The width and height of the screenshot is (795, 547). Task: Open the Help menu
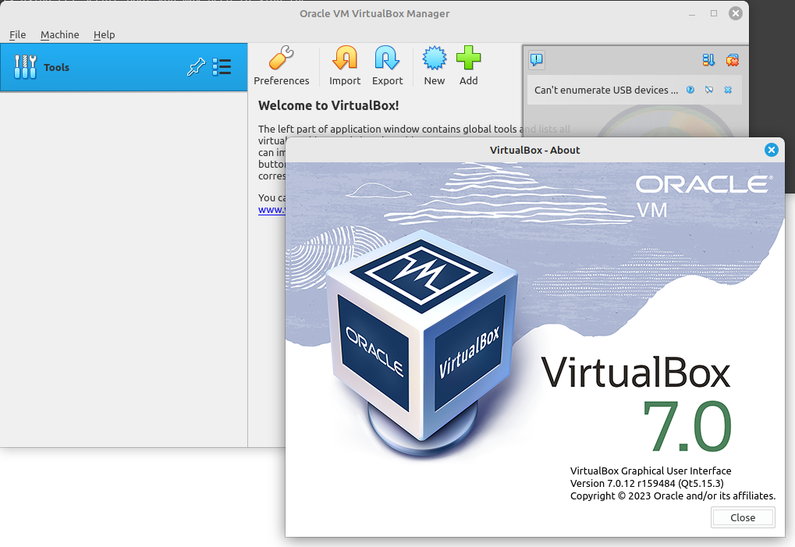pos(104,34)
